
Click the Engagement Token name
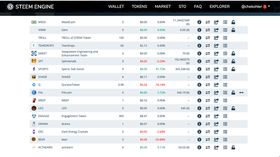pyautogui.click(x=74, y=116)
